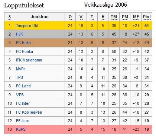Click the ME column header abbreviation
The height and width of the screenshot is (137, 156).
click(x=136, y=17)
